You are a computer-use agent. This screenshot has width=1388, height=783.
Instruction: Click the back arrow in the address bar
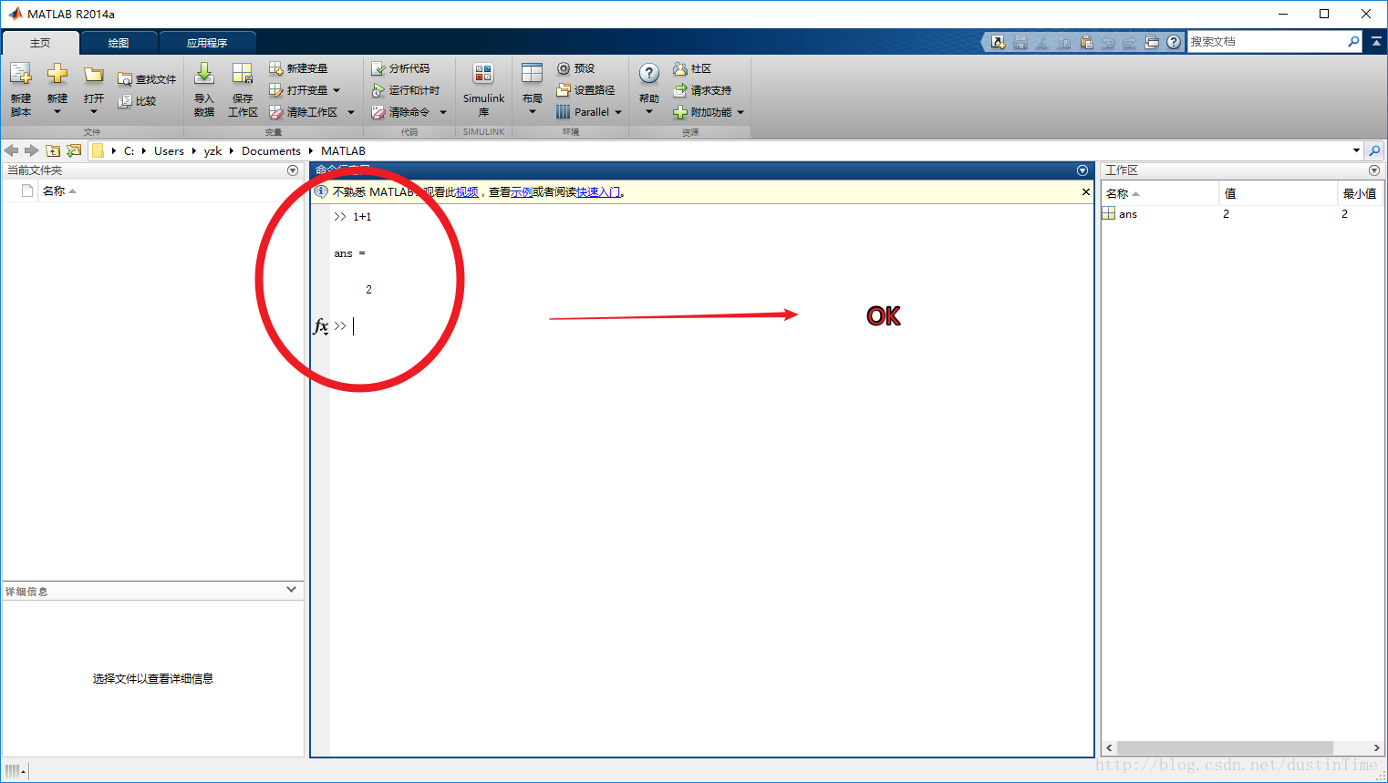coord(11,150)
